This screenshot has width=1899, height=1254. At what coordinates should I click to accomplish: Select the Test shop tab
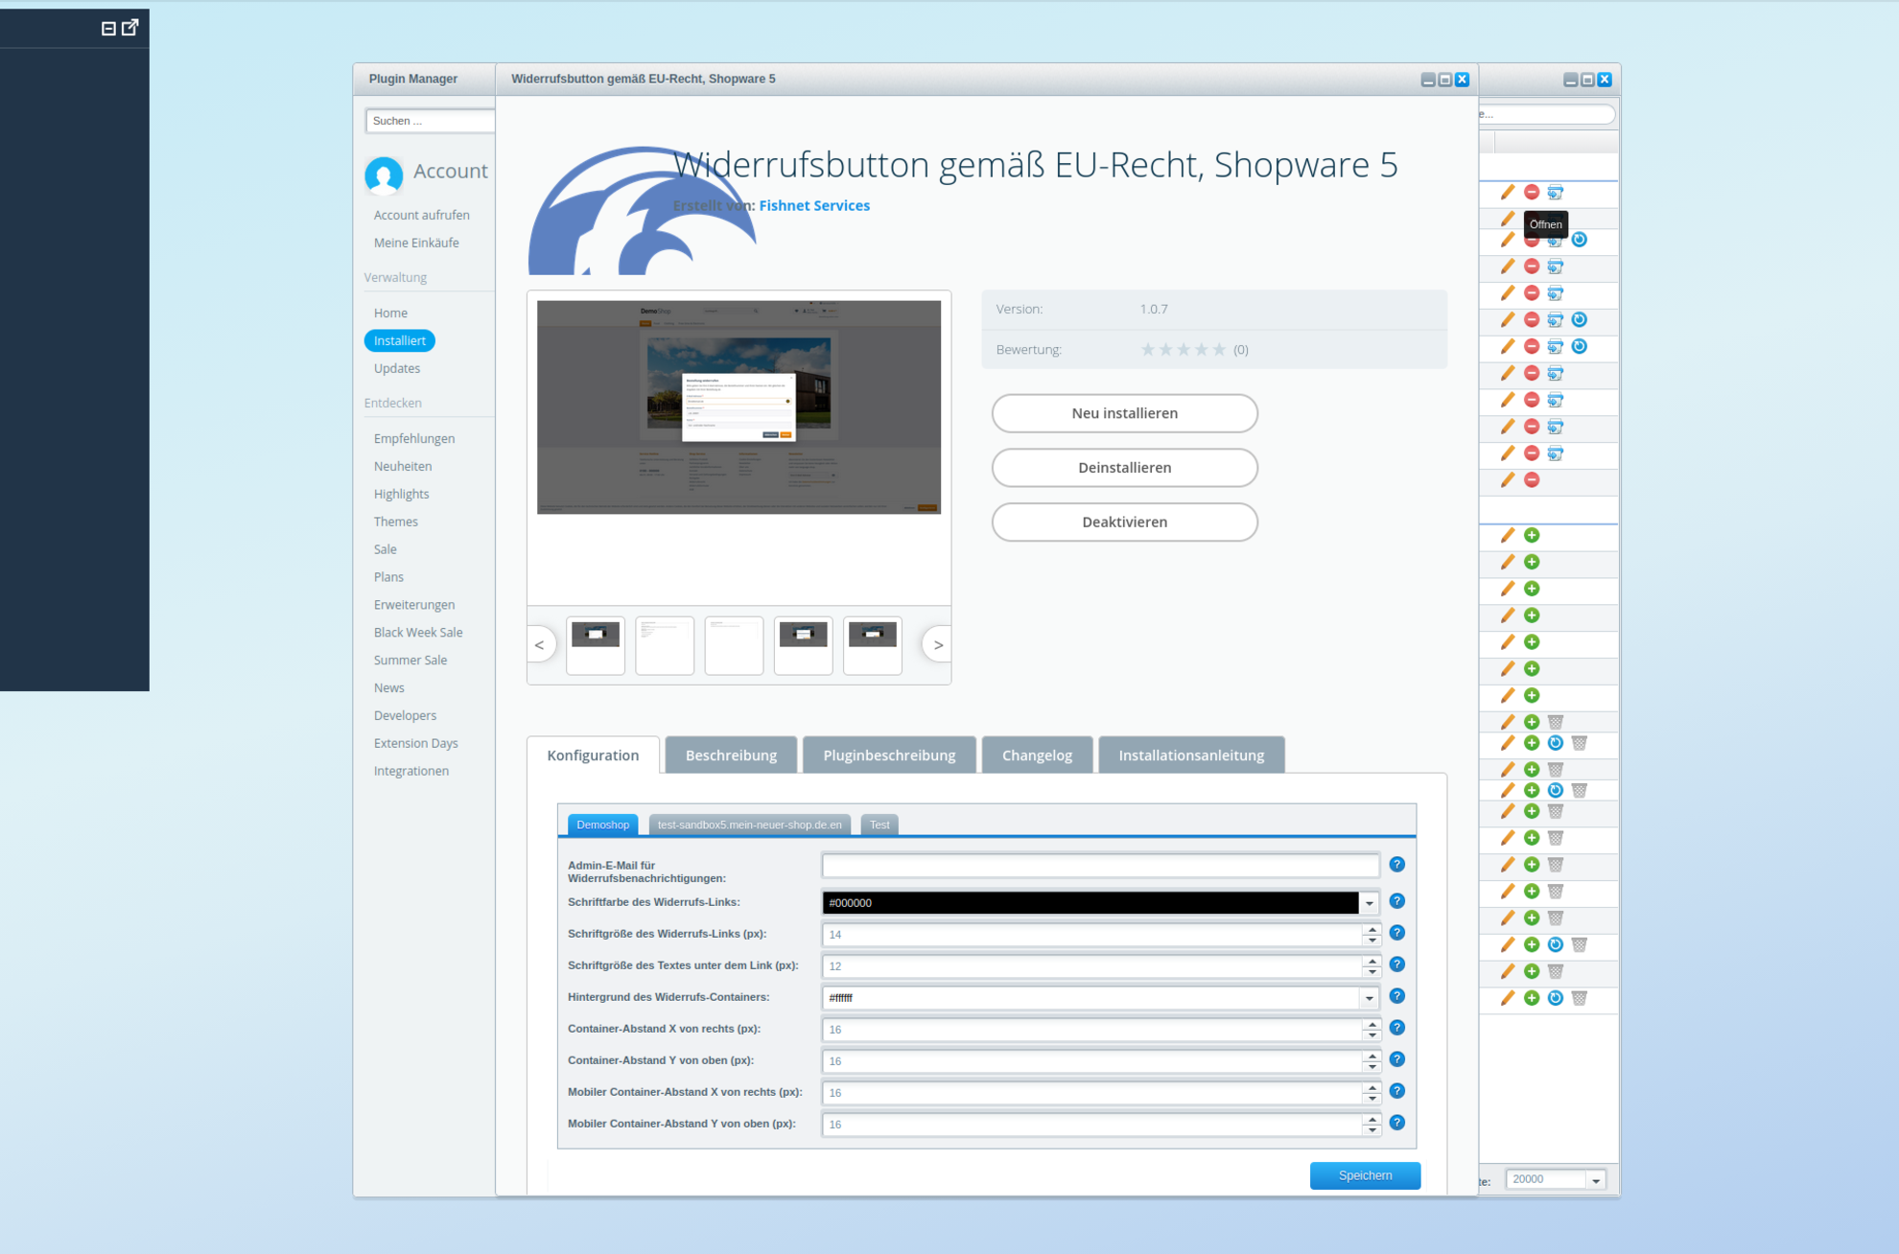879,824
